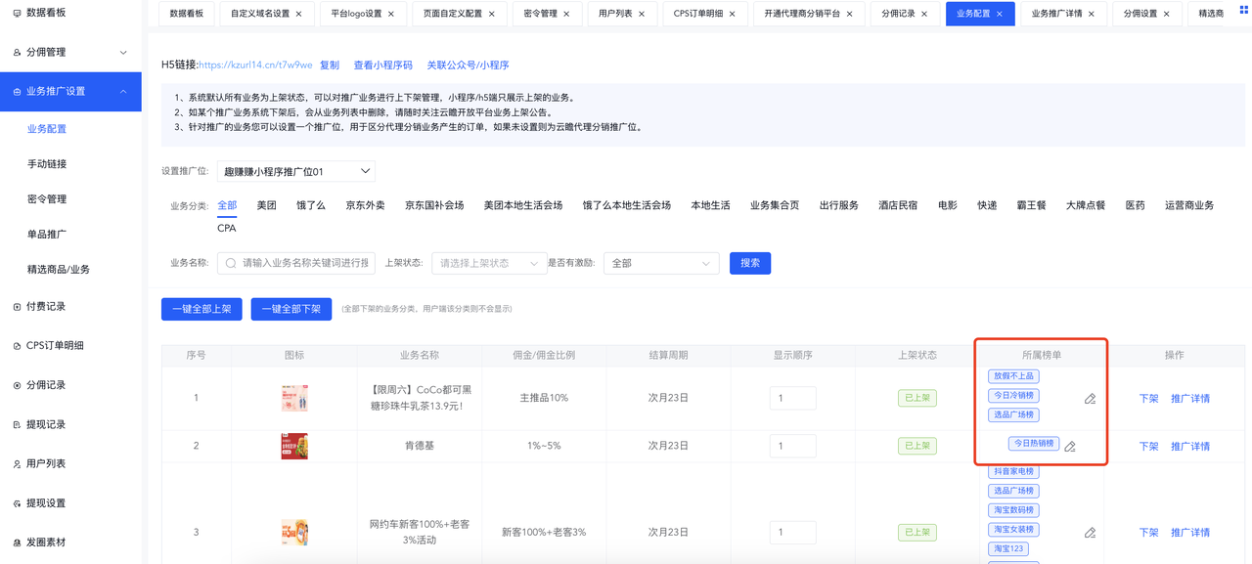This screenshot has height=564, width=1252.
Task: Click the edit pencil icon beside 今日热销榜
Action: [1070, 447]
